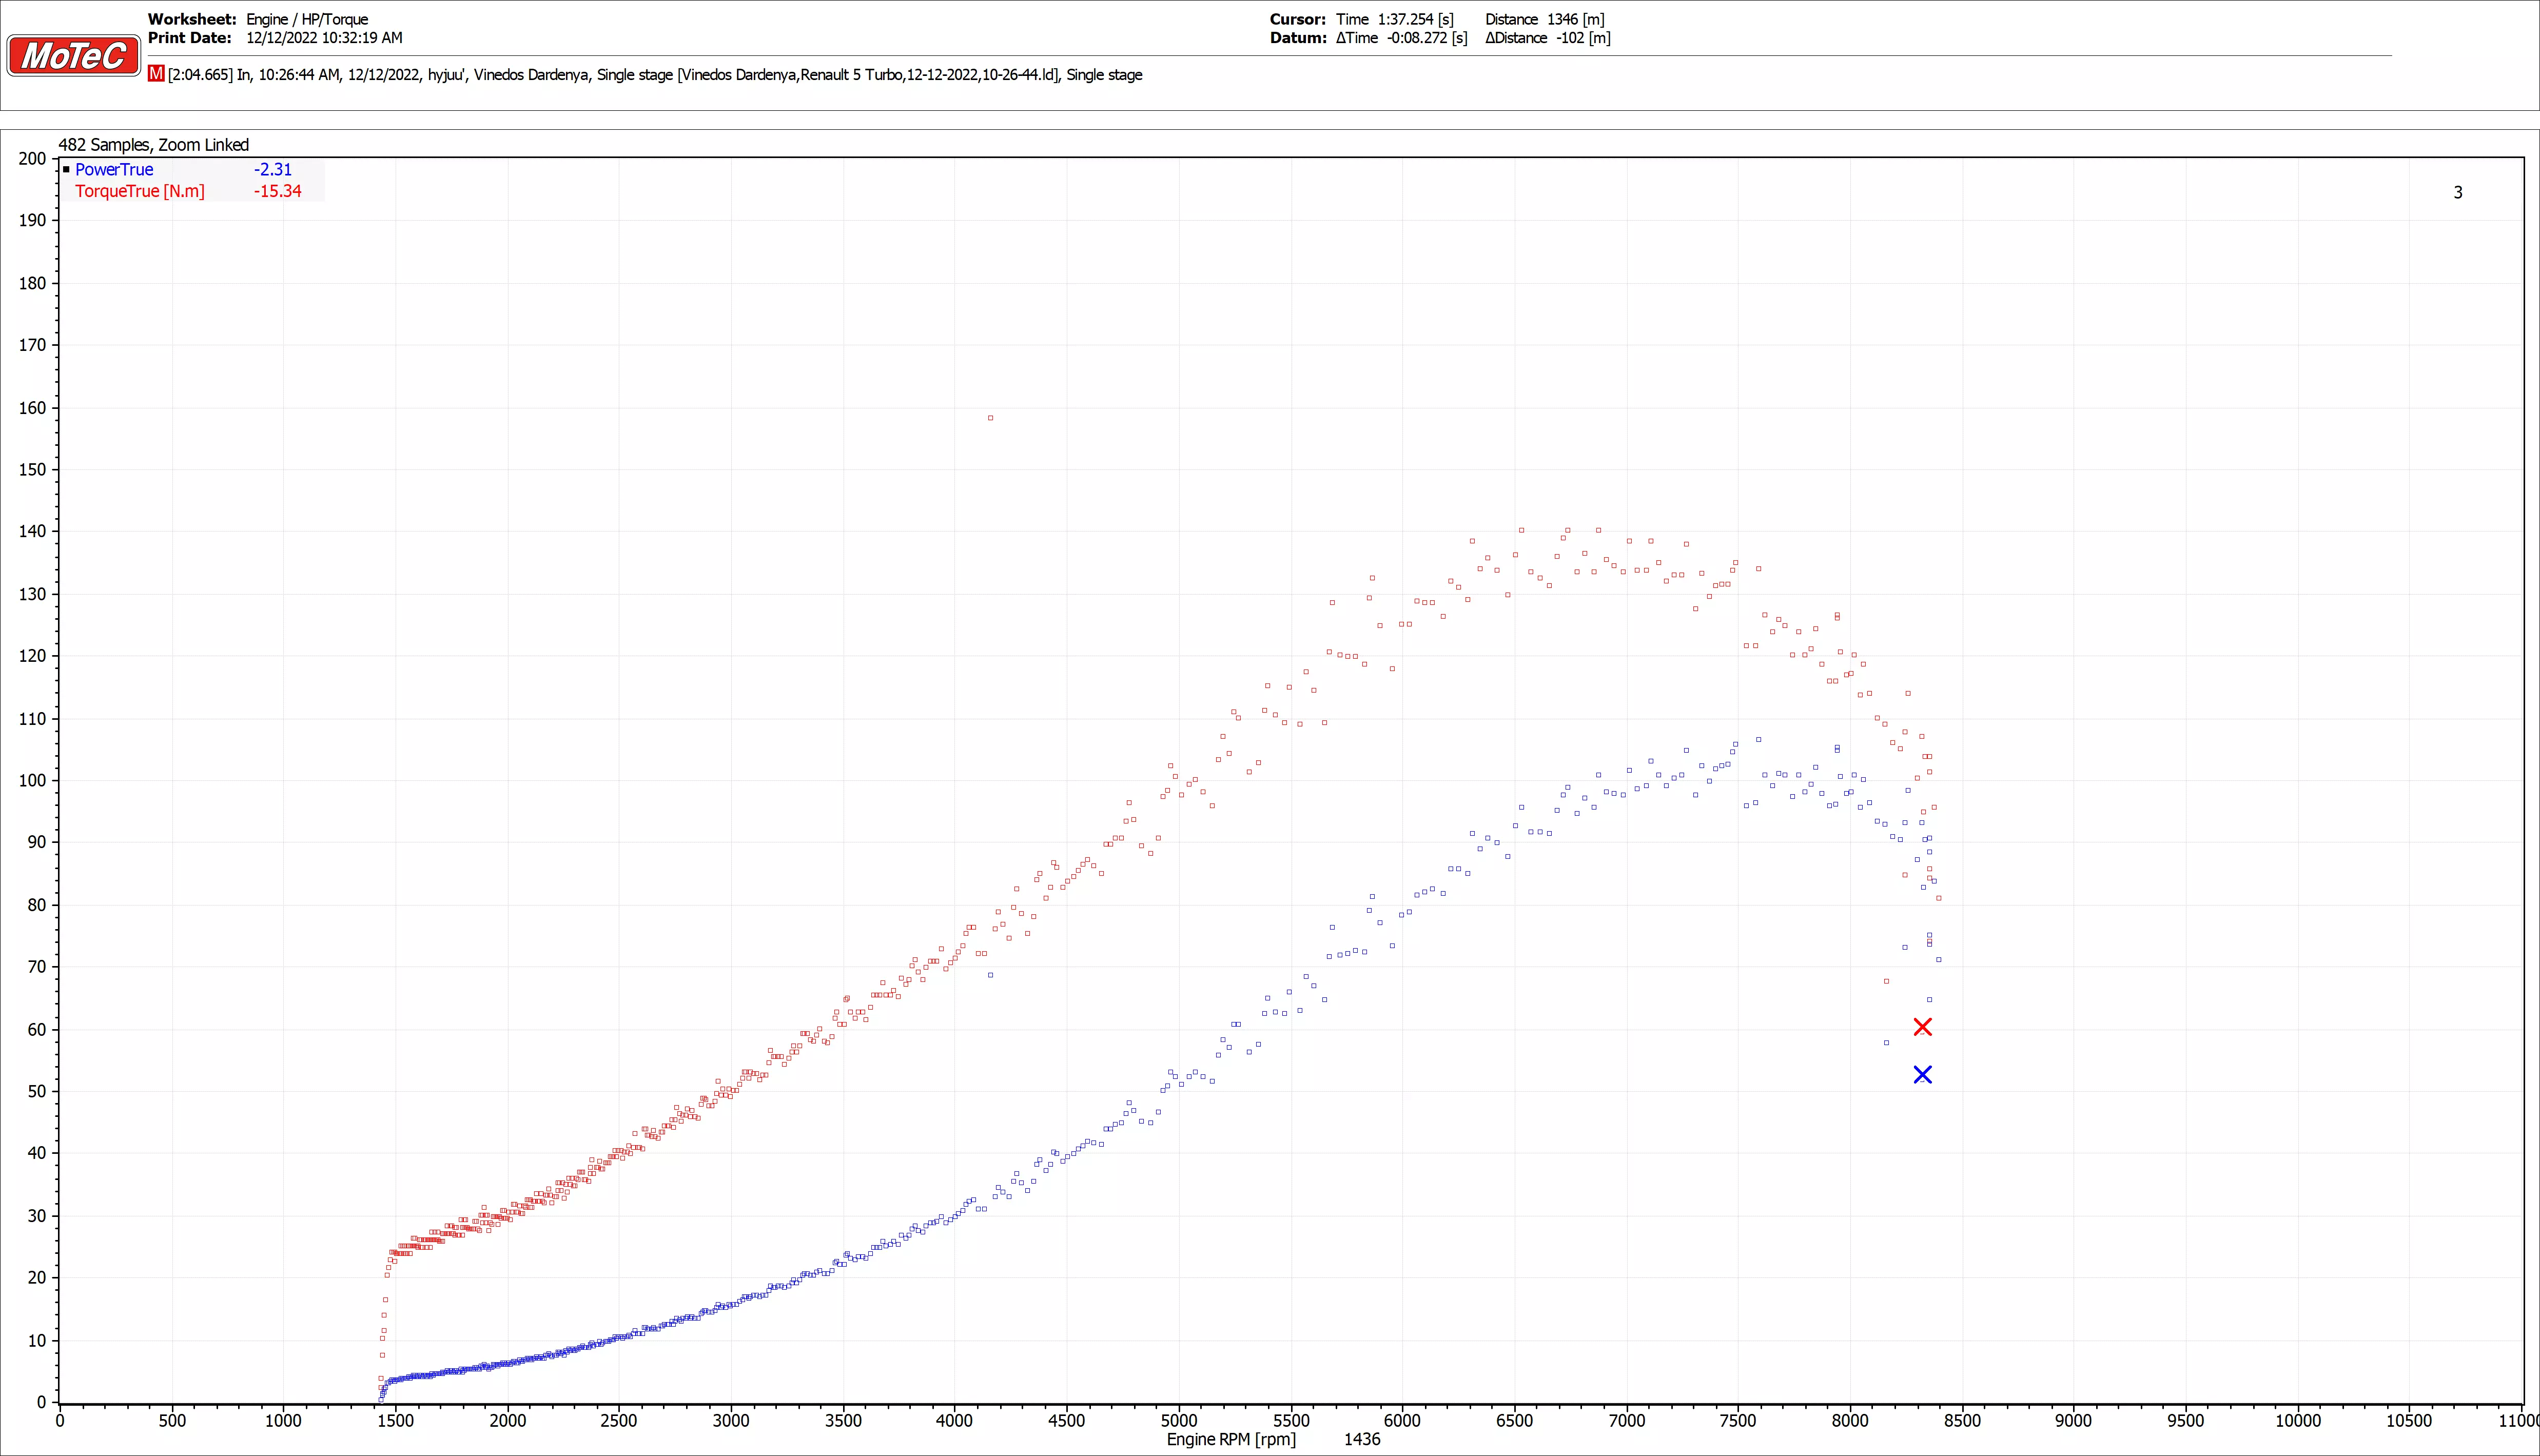Click the Engine RPM [rpm] axis label
This screenshot has width=2540, height=1456.
click(x=1231, y=1439)
